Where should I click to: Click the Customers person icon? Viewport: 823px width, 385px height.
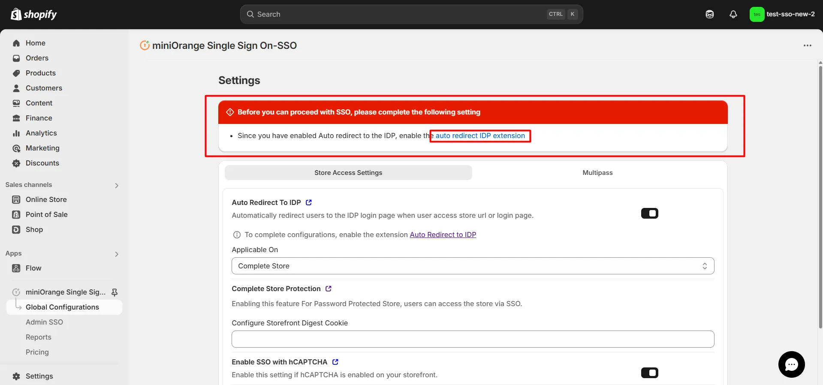(x=16, y=88)
